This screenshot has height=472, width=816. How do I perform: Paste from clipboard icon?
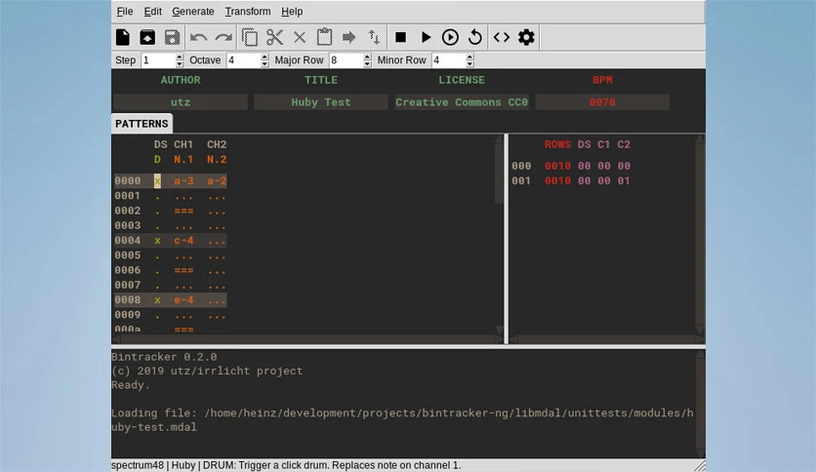coord(324,37)
